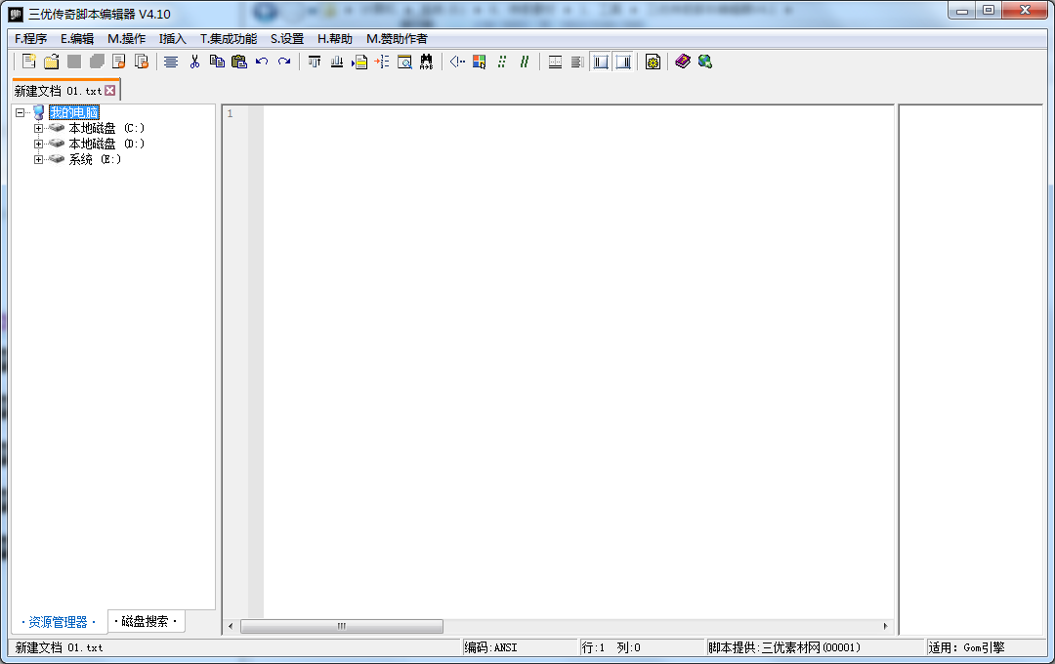Open the I插入 menu
1055x664 pixels.
click(173, 39)
